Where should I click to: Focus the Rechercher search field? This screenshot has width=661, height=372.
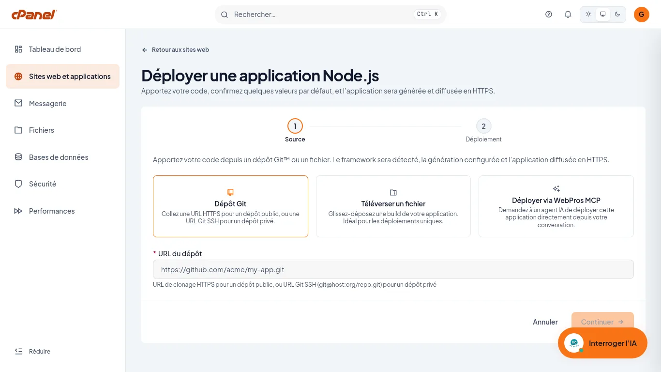(330, 15)
